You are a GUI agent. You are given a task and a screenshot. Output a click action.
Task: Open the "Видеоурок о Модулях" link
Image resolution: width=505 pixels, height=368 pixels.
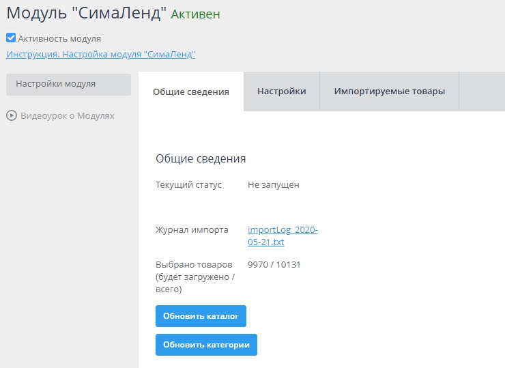pyautogui.click(x=68, y=115)
